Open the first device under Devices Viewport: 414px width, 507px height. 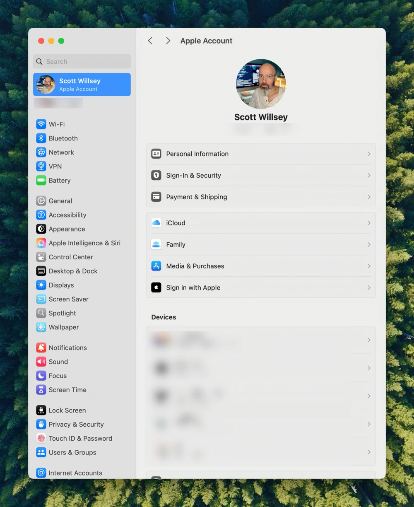[261, 340]
